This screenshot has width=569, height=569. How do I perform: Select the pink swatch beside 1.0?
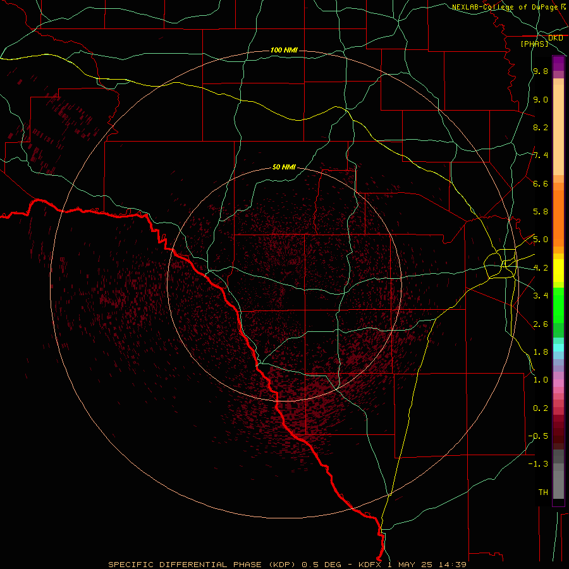pos(558,383)
